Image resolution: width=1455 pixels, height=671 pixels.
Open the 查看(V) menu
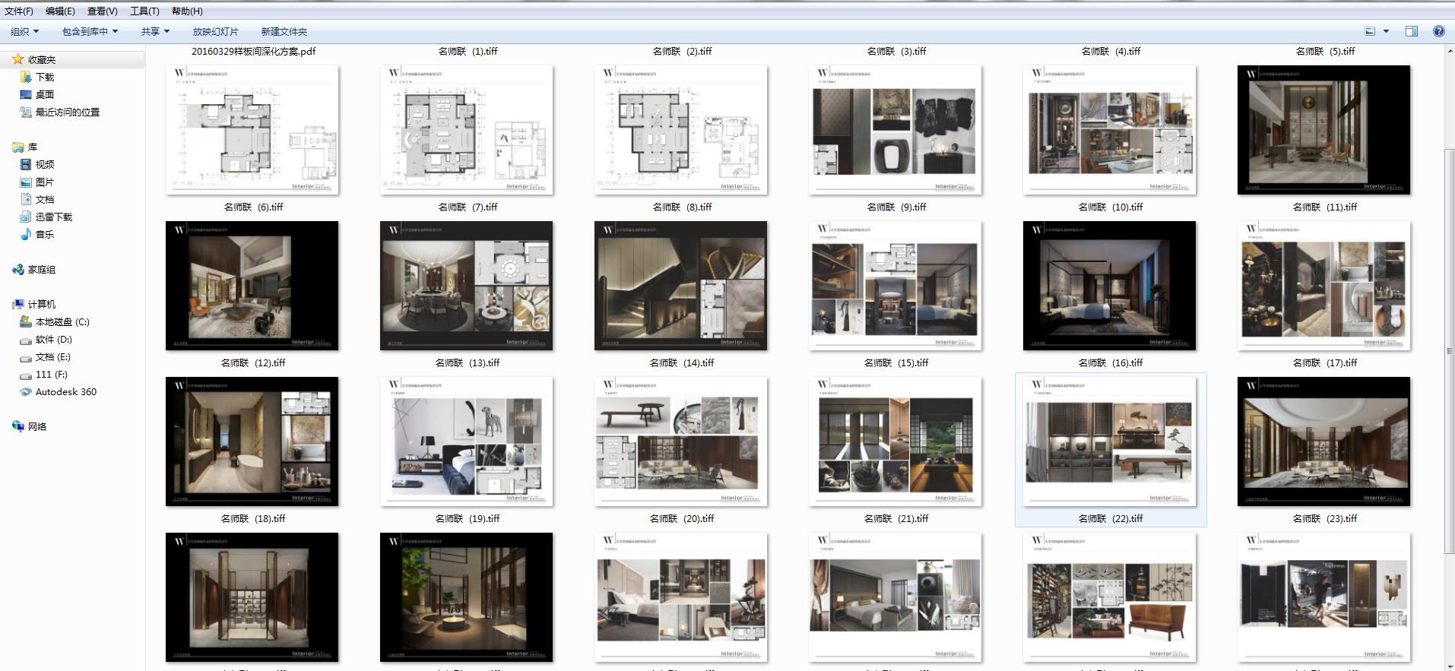pos(103,11)
